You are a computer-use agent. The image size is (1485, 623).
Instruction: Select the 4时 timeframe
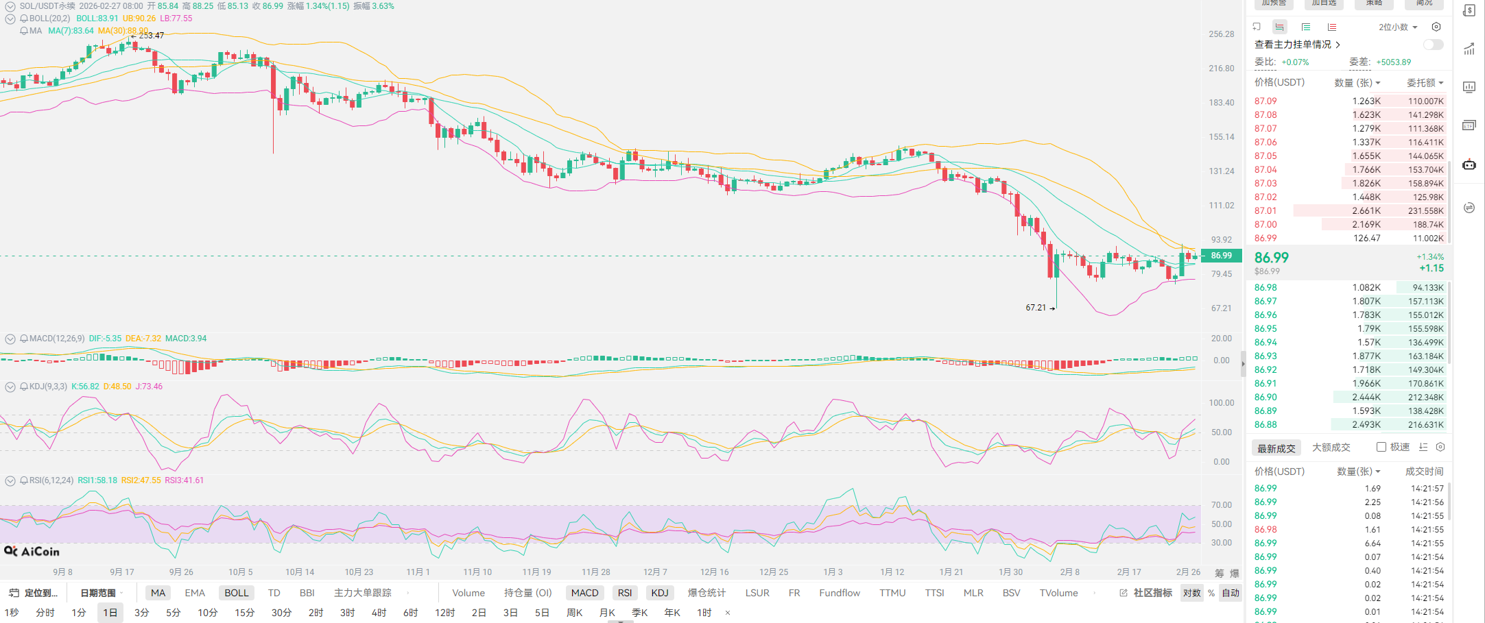(x=379, y=613)
